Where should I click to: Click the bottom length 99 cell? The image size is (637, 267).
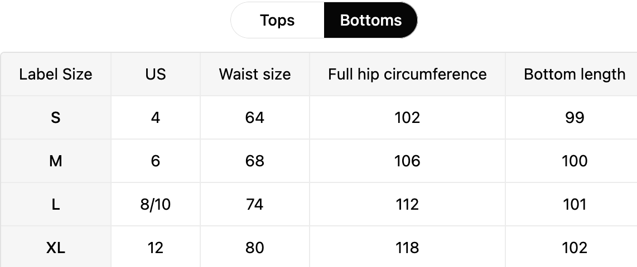pyautogui.click(x=574, y=118)
